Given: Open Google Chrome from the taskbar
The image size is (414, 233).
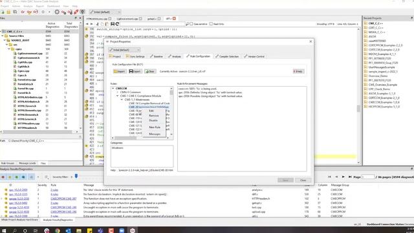Looking at the screenshot, I should coord(58,230).
